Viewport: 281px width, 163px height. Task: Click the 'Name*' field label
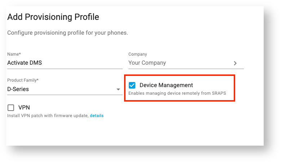pos(14,54)
